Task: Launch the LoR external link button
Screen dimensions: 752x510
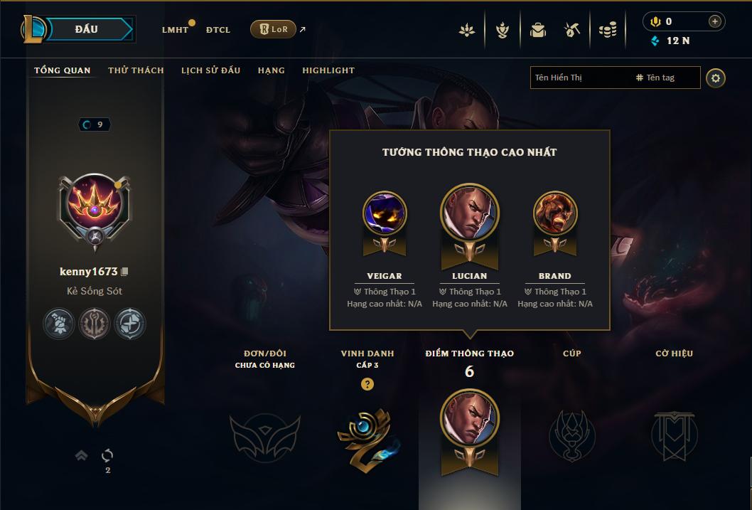Action: point(273,29)
